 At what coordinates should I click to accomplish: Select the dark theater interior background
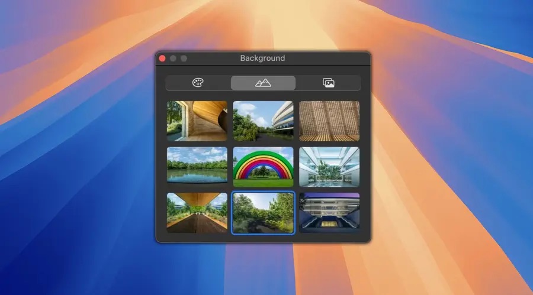[x=329, y=212]
